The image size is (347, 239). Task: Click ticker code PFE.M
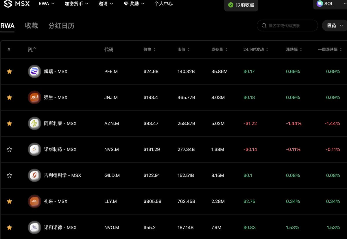[111, 71]
